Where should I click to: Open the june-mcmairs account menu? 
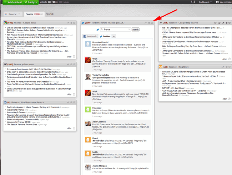click(223, 2)
